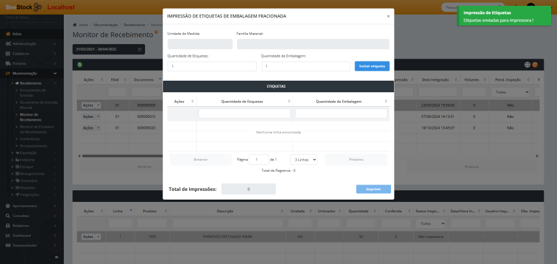Click the orange refresh icon in grid header
Screen dimensions: 557x264
click(x=535, y=64)
